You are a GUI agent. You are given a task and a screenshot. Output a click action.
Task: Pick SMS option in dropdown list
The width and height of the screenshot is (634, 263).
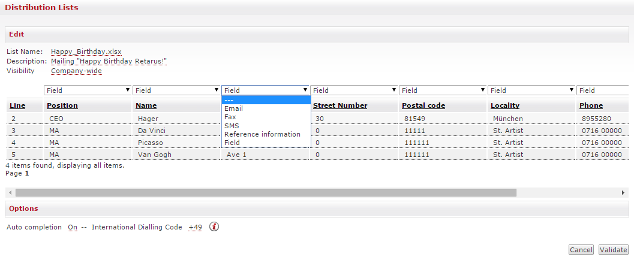(x=232, y=126)
